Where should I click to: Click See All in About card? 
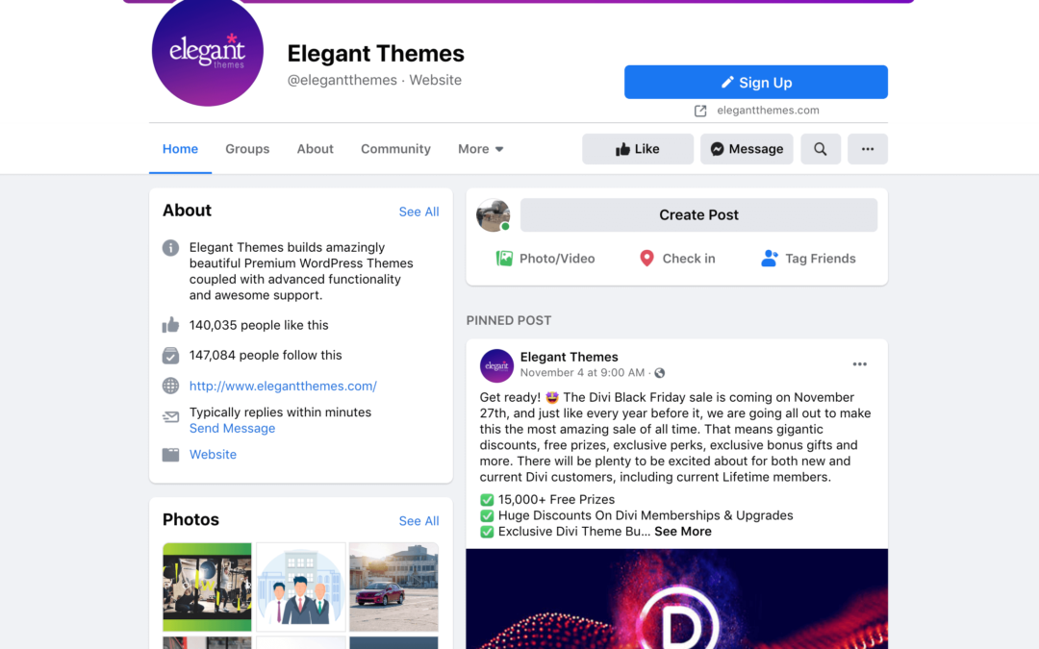(418, 212)
